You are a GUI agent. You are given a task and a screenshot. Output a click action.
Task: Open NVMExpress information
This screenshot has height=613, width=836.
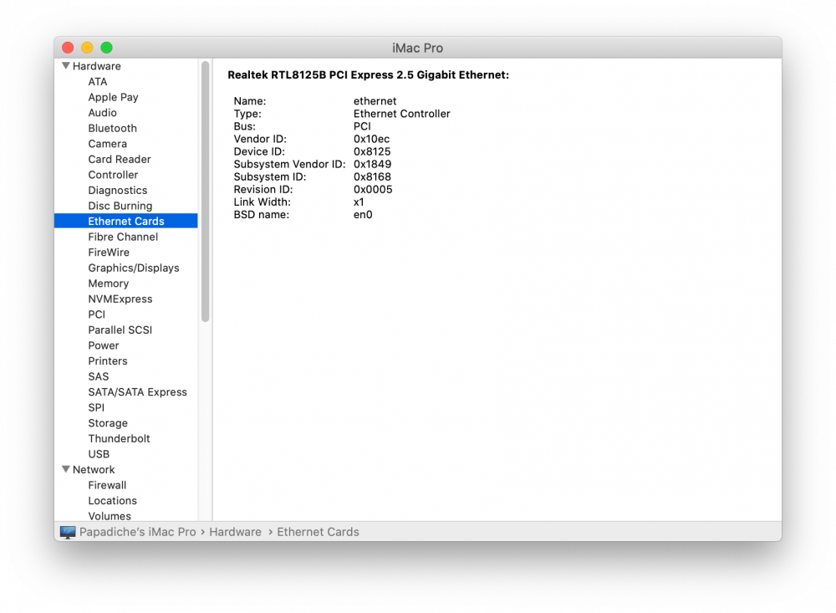click(x=120, y=299)
